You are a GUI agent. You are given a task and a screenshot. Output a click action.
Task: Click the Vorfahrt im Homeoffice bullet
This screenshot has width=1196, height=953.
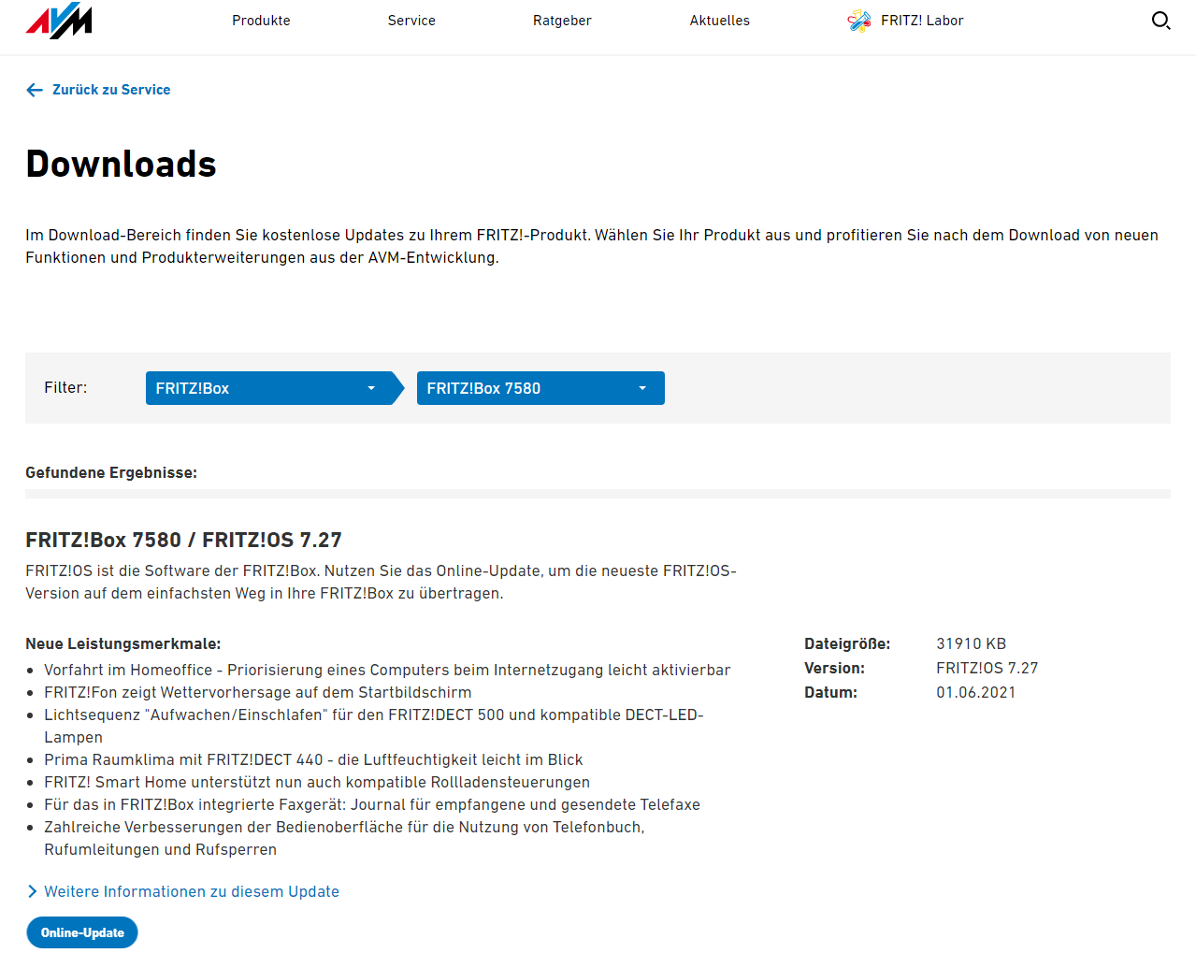click(x=387, y=670)
